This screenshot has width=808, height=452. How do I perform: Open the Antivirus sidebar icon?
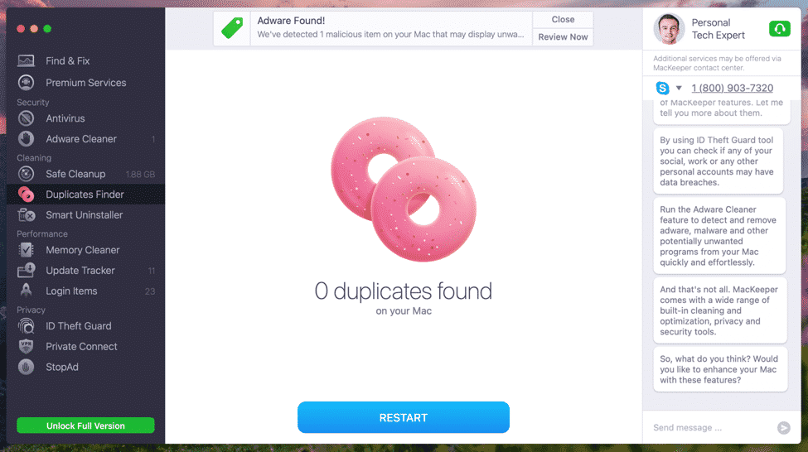[26, 118]
